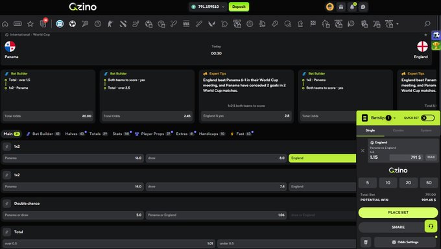Open favorites star in the sports bar
Image resolution: width=441 pixels, height=249 pixels.
30,24
